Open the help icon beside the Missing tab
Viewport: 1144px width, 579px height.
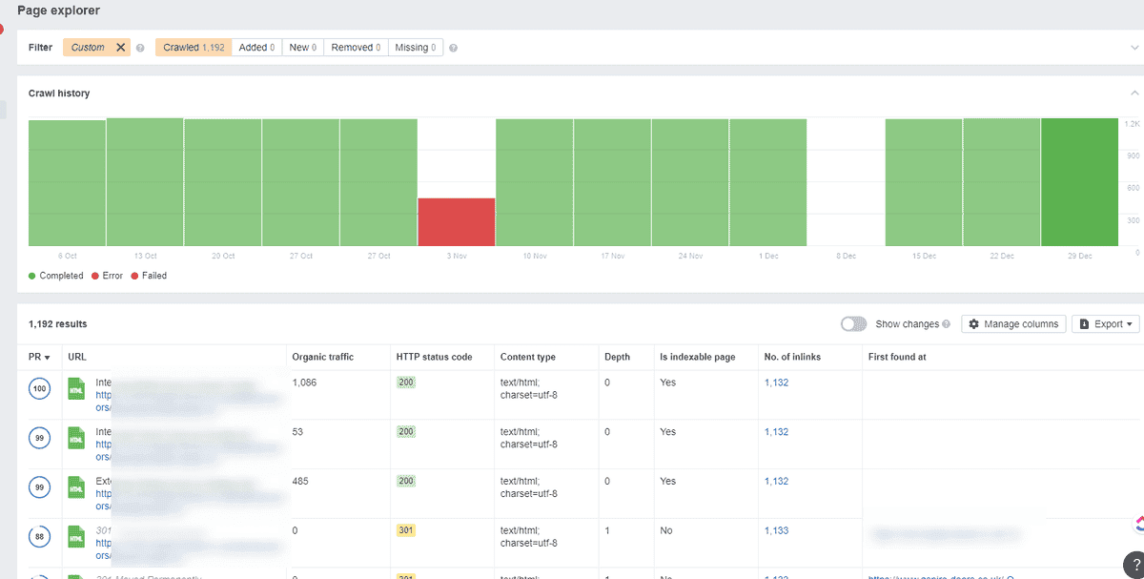click(x=453, y=48)
